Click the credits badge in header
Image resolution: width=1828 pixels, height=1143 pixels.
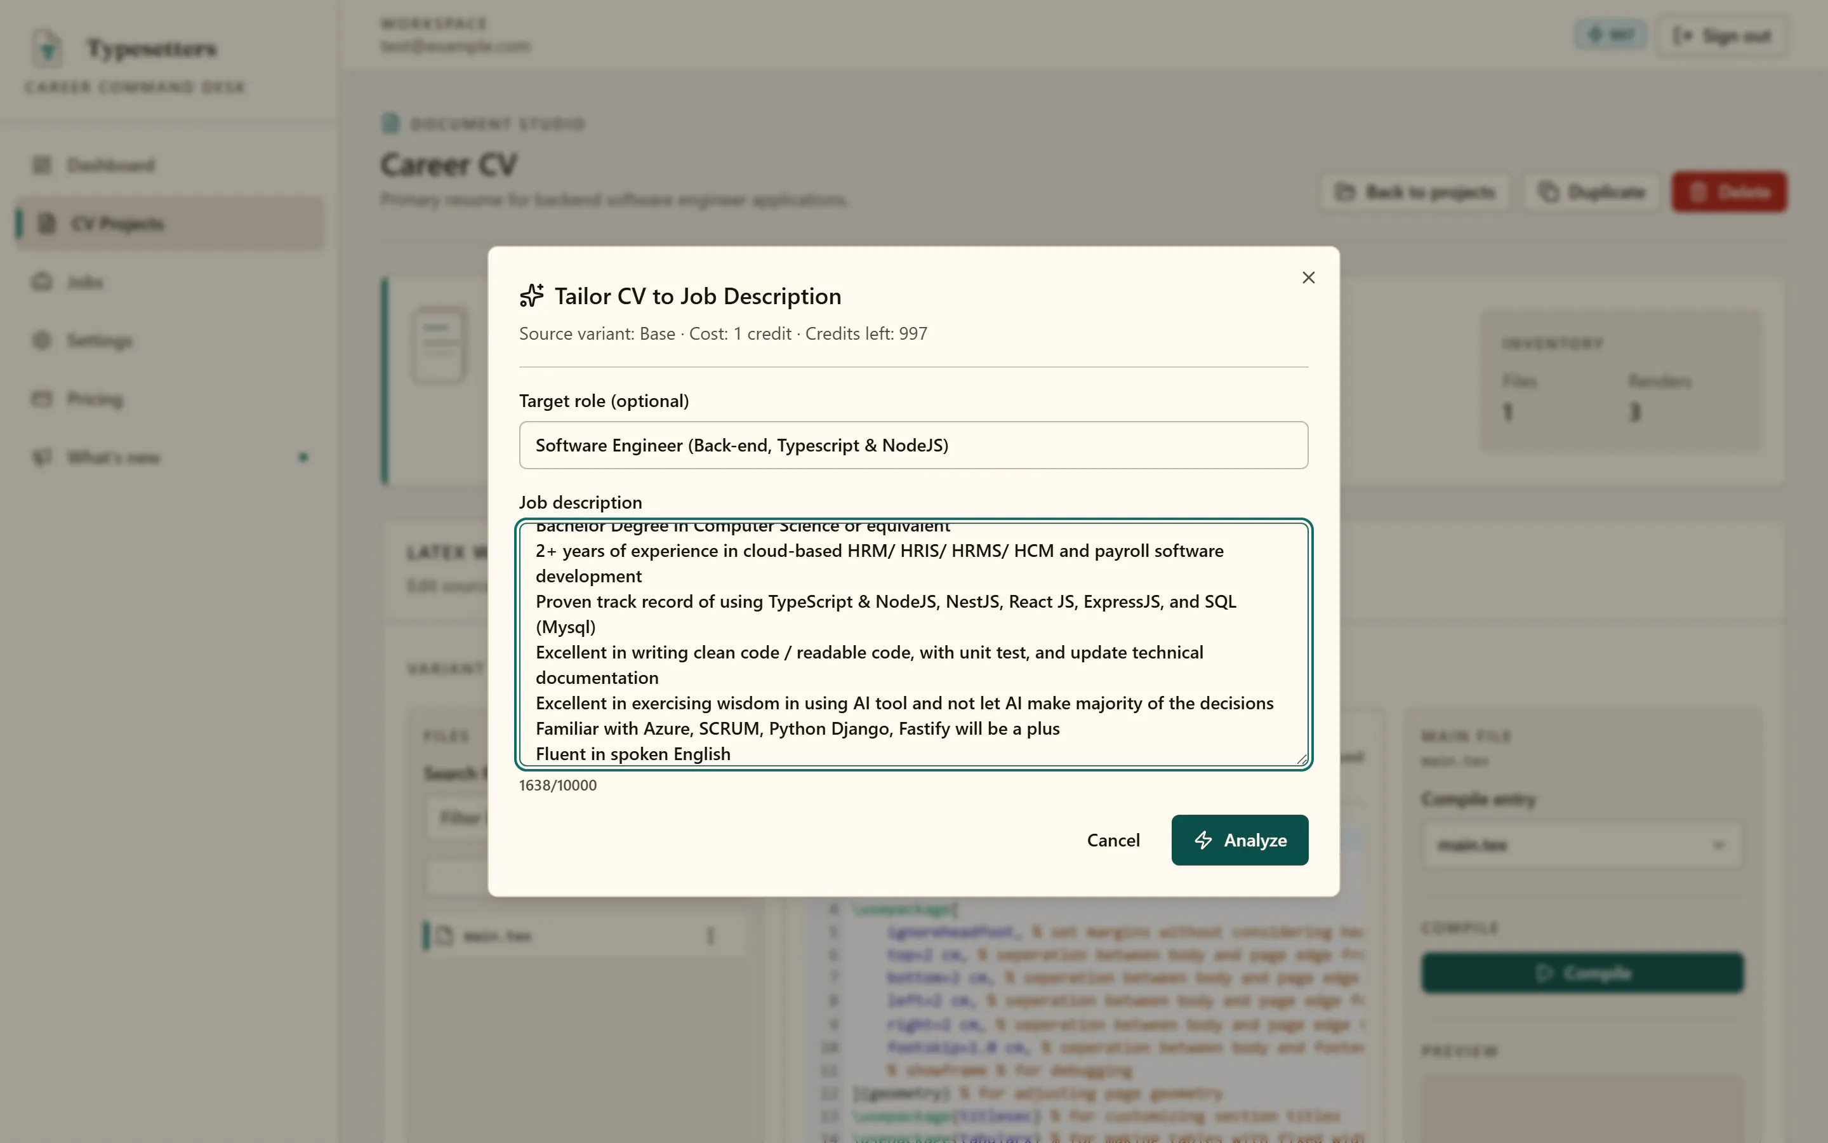pos(1610,35)
